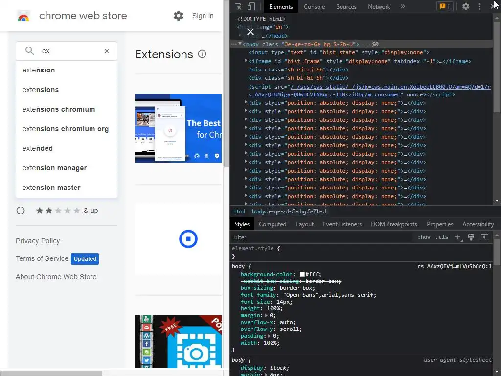The height and width of the screenshot is (376, 501).
Task: Select the body.Je-qe-zd-Ge breadcrumb
Action: (289, 211)
